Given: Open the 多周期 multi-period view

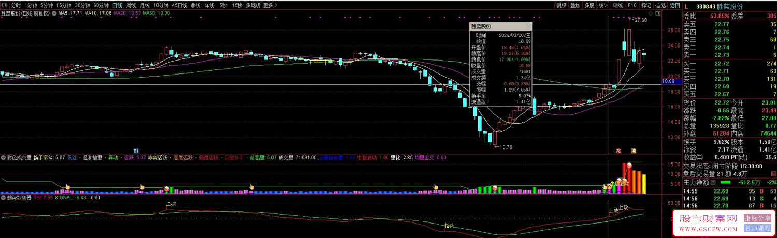Looking at the screenshot, I should pyautogui.click(x=253, y=5).
